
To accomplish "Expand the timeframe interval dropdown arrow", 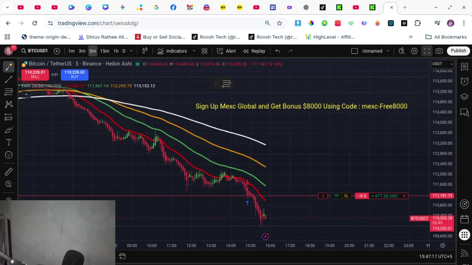I will (x=131, y=51).
